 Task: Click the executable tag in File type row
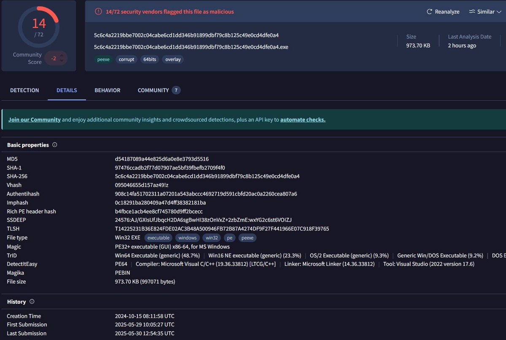coord(159,238)
